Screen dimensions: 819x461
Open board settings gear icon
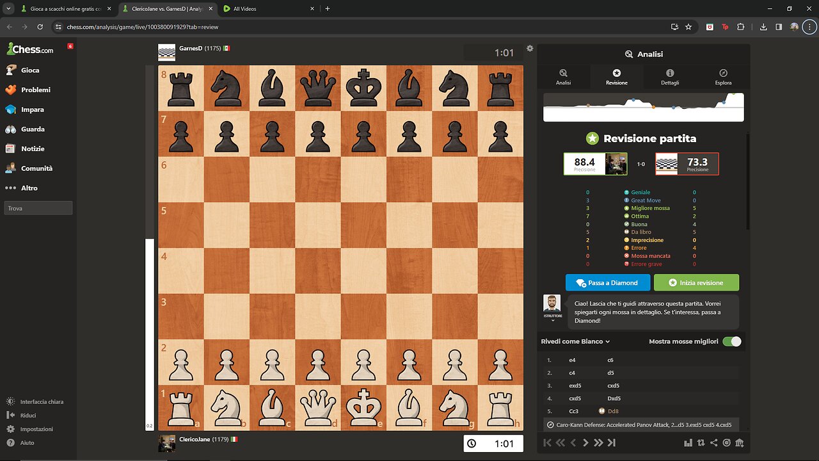pos(530,48)
